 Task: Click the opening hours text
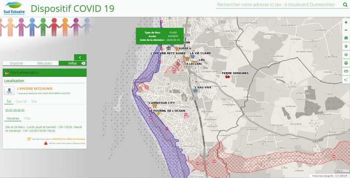[x=44, y=129]
